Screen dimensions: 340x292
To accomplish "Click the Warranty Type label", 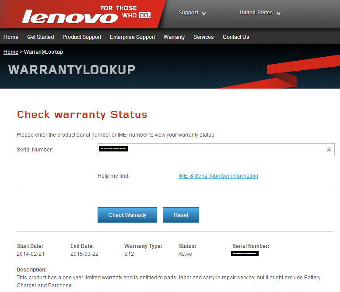I will pyautogui.click(x=143, y=246).
